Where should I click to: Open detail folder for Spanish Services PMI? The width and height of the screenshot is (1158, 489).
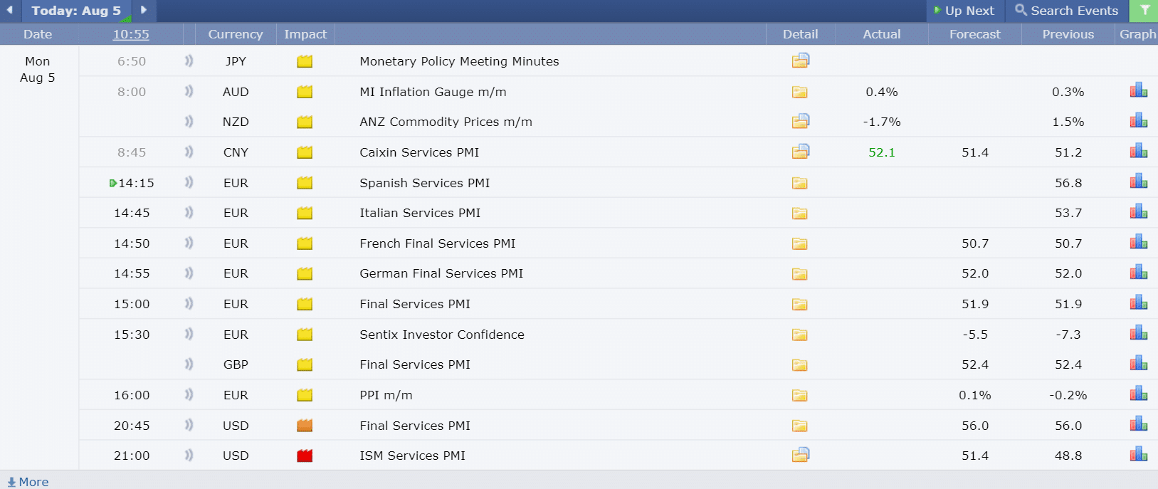click(x=800, y=183)
